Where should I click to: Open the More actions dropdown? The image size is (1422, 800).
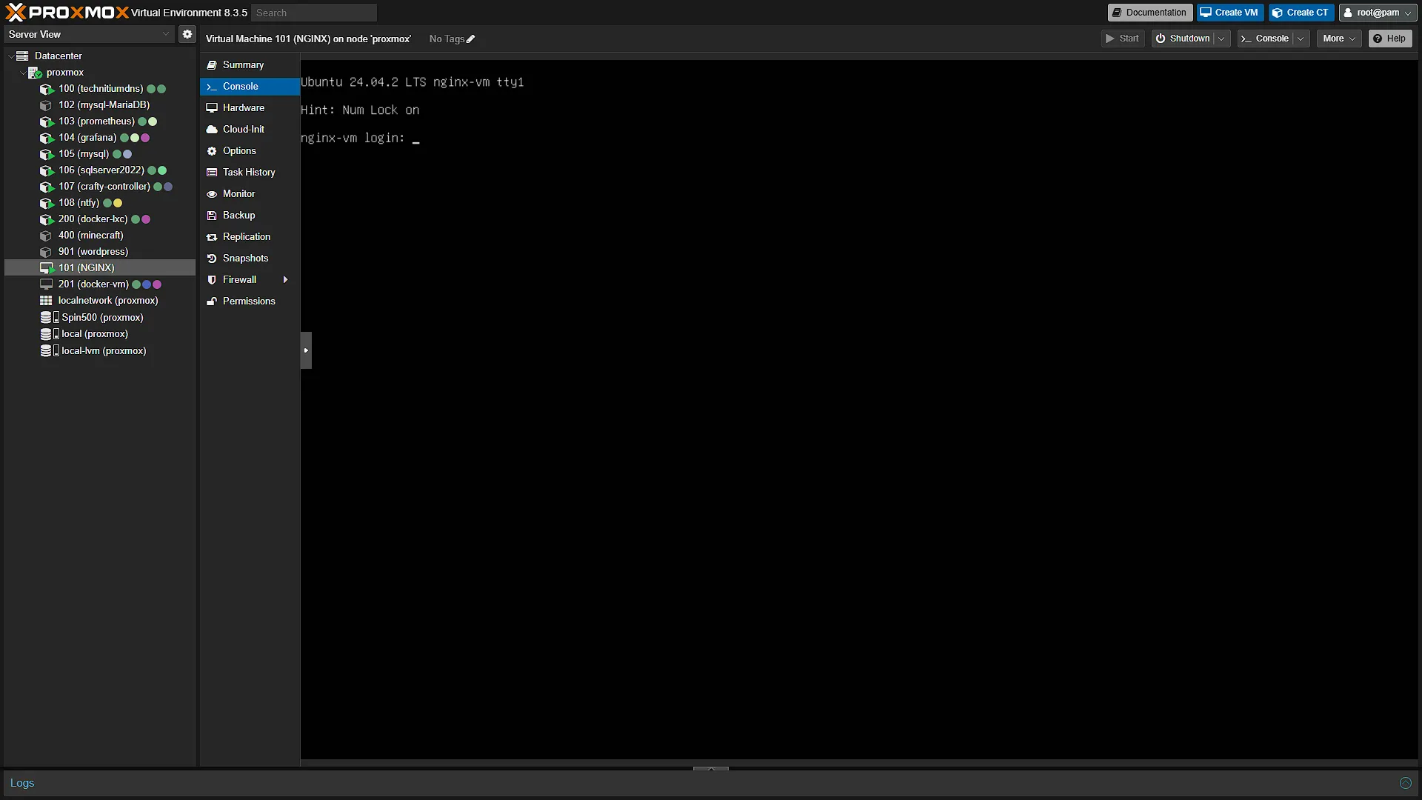pos(1339,39)
